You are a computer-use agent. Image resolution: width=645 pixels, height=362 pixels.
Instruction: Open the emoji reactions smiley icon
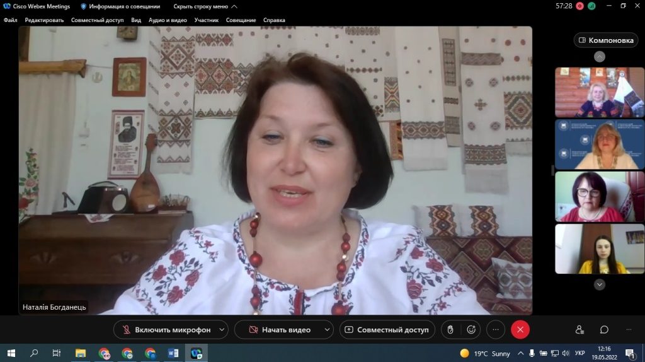coord(471,329)
